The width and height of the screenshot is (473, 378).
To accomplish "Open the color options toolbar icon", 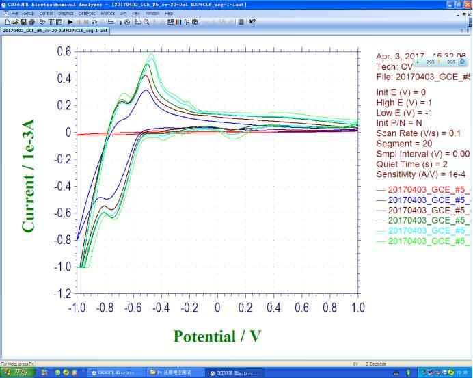I will click(178, 22).
